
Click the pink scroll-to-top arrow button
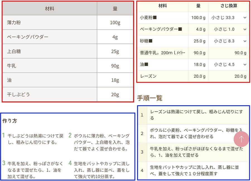[241, 139]
